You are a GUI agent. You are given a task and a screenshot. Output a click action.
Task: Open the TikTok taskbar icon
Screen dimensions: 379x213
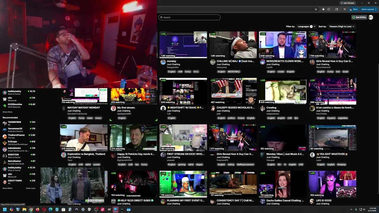click(102, 209)
